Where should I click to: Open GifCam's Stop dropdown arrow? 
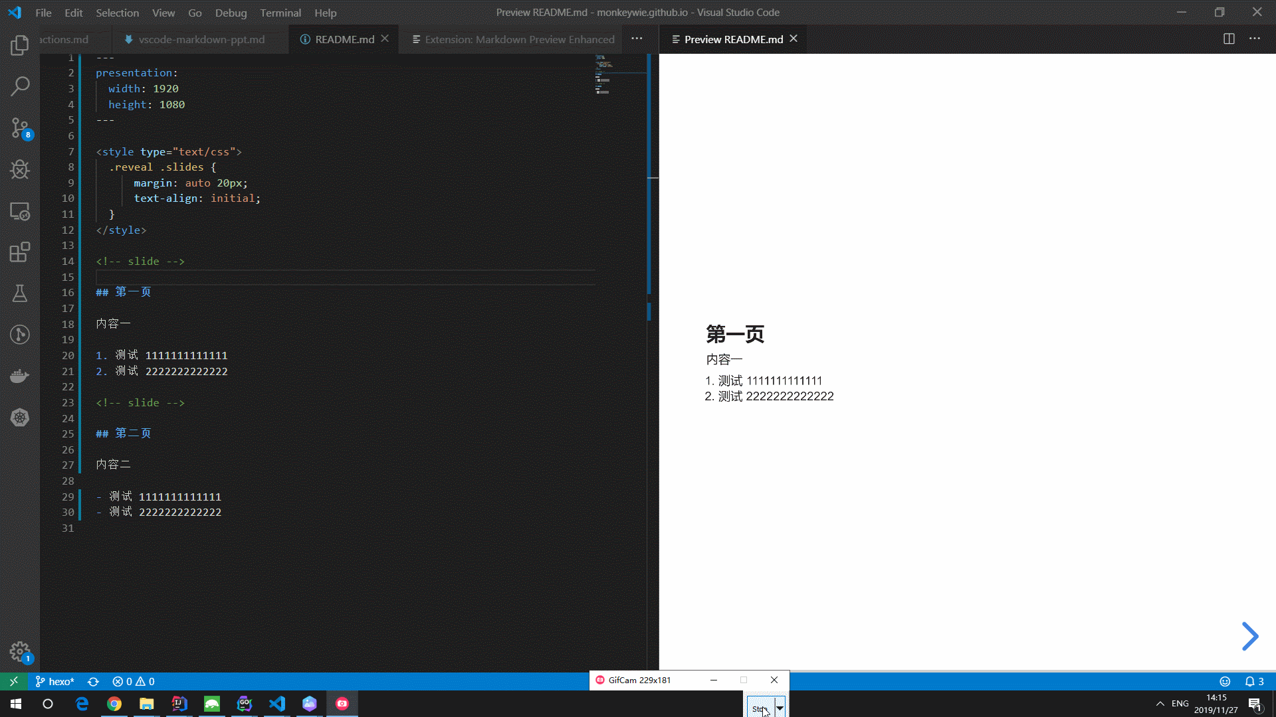pos(780,708)
